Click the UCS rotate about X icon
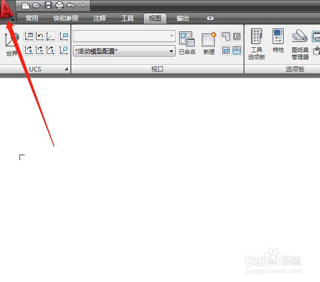The height and width of the screenshot is (282, 320). [x=29, y=50]
